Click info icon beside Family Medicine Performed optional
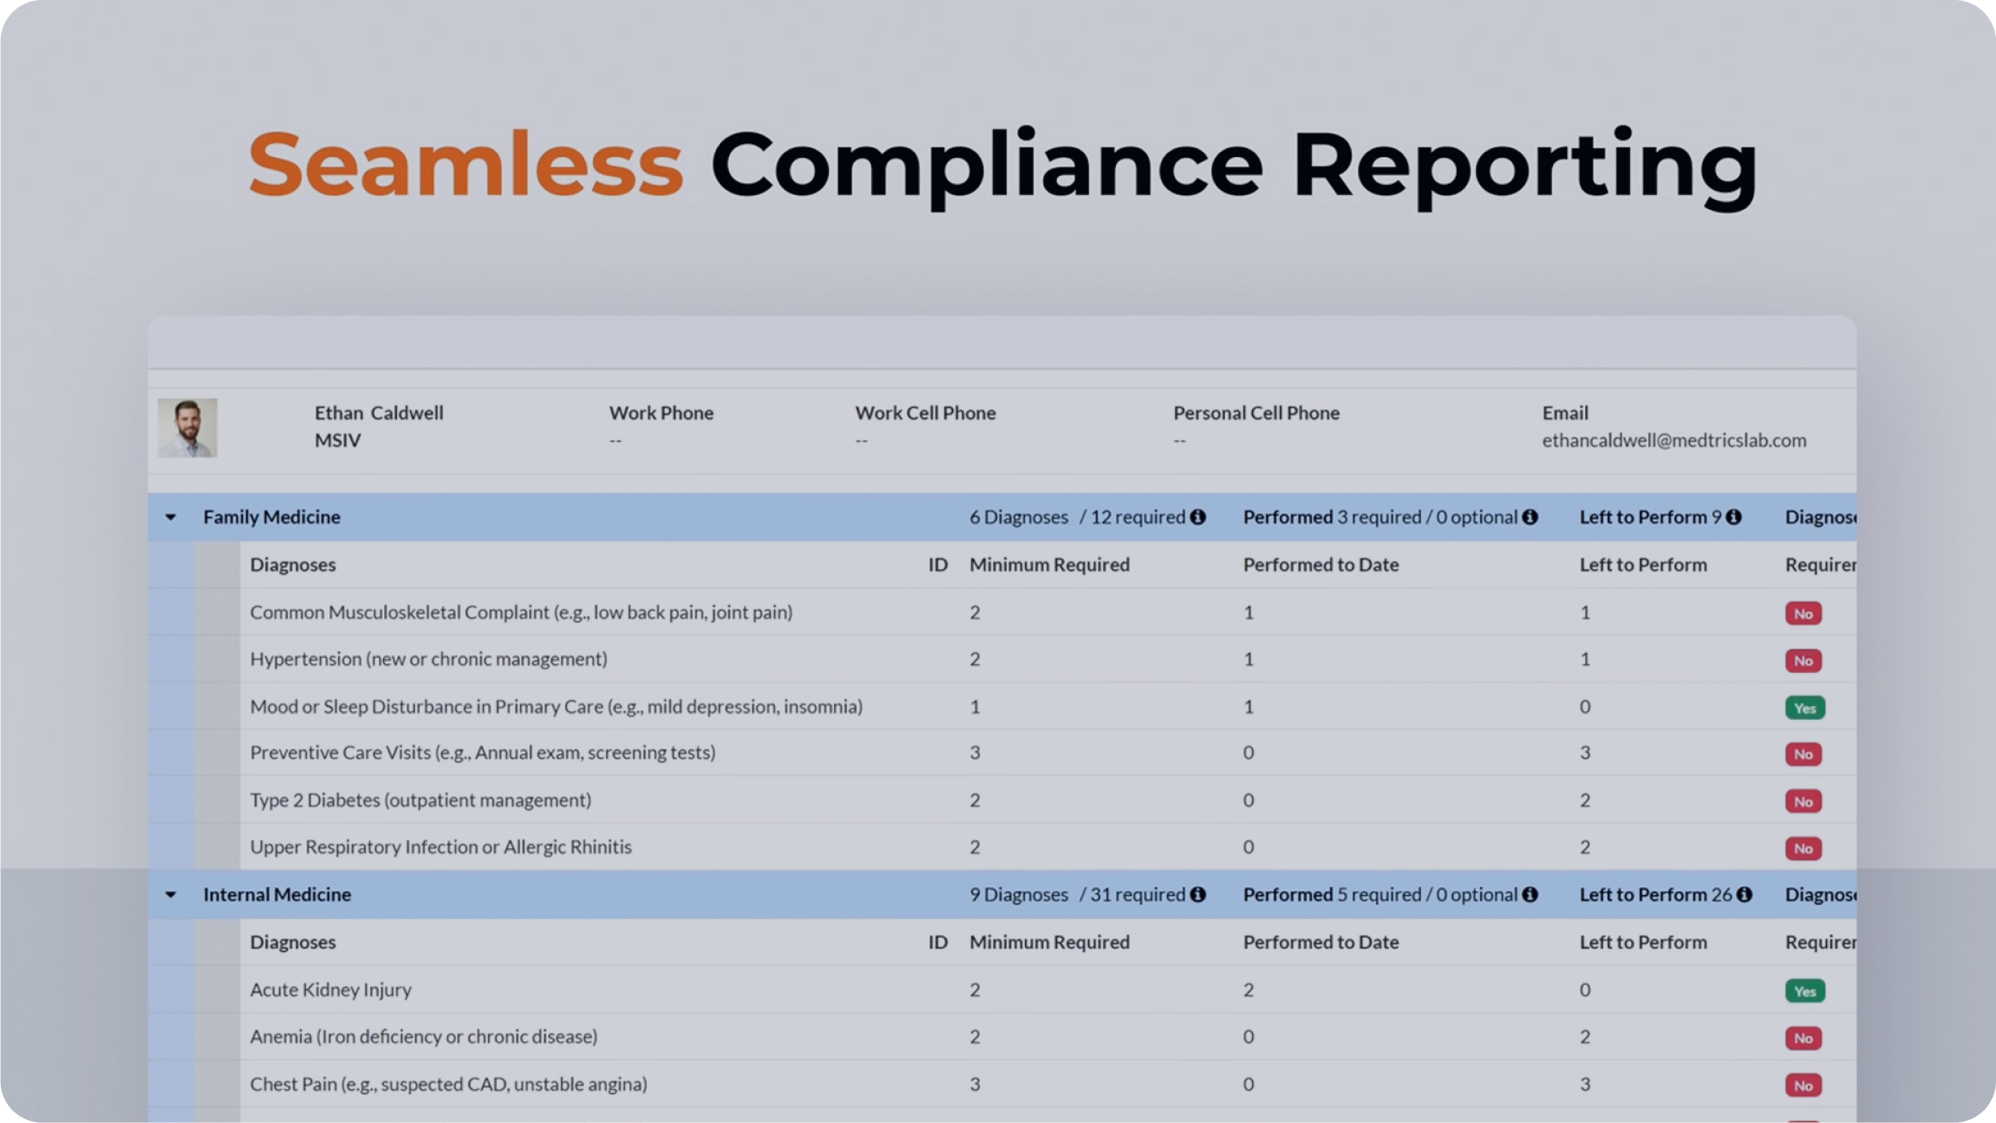The height and width of the screenshot is (1123, 1996). click(x=1530, y=517)
